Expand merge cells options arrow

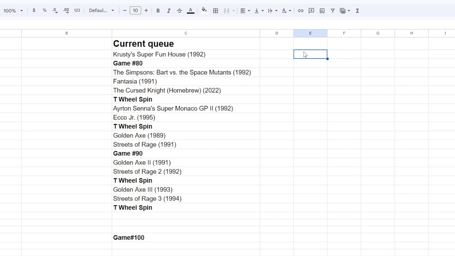234,11
